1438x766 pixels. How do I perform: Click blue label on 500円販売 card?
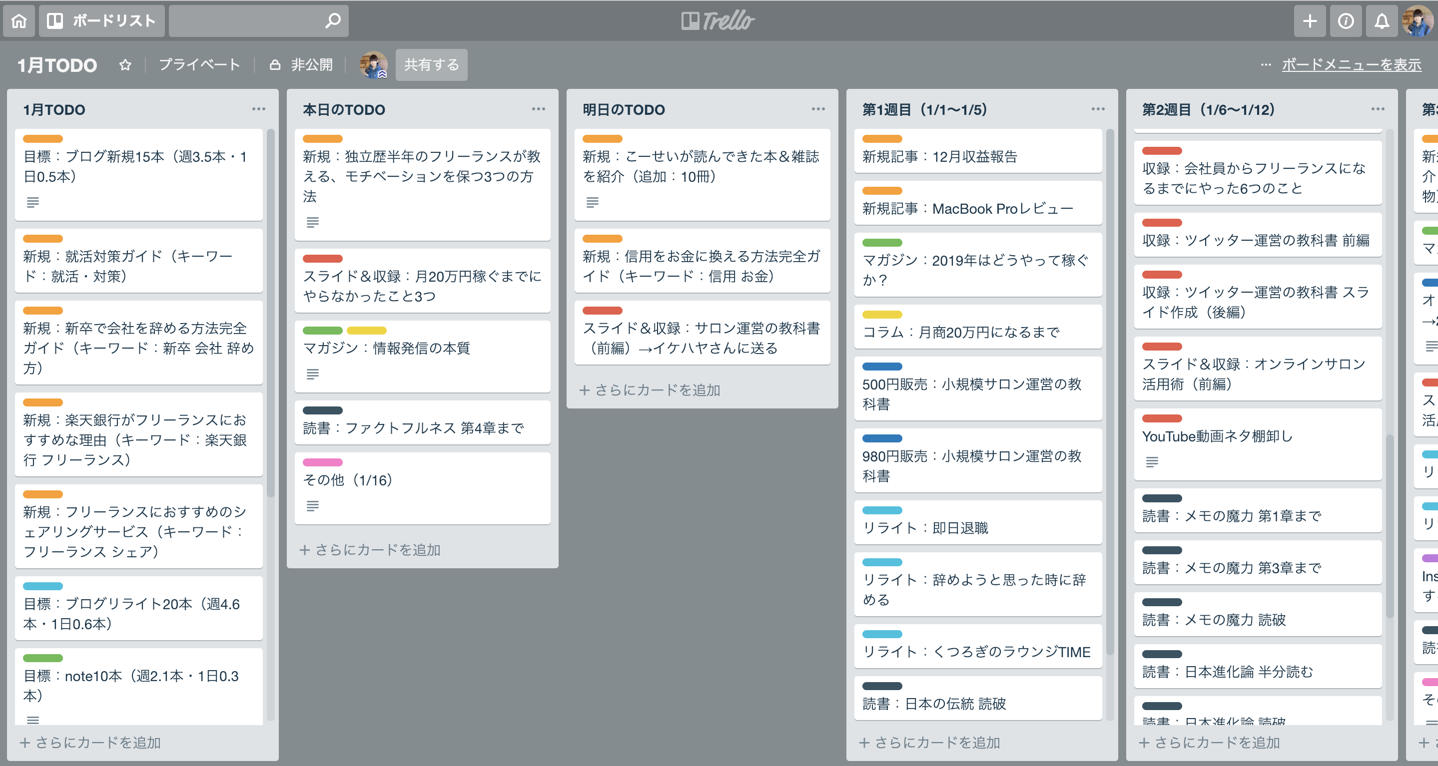pyautogui.click(x=882, y=367)
